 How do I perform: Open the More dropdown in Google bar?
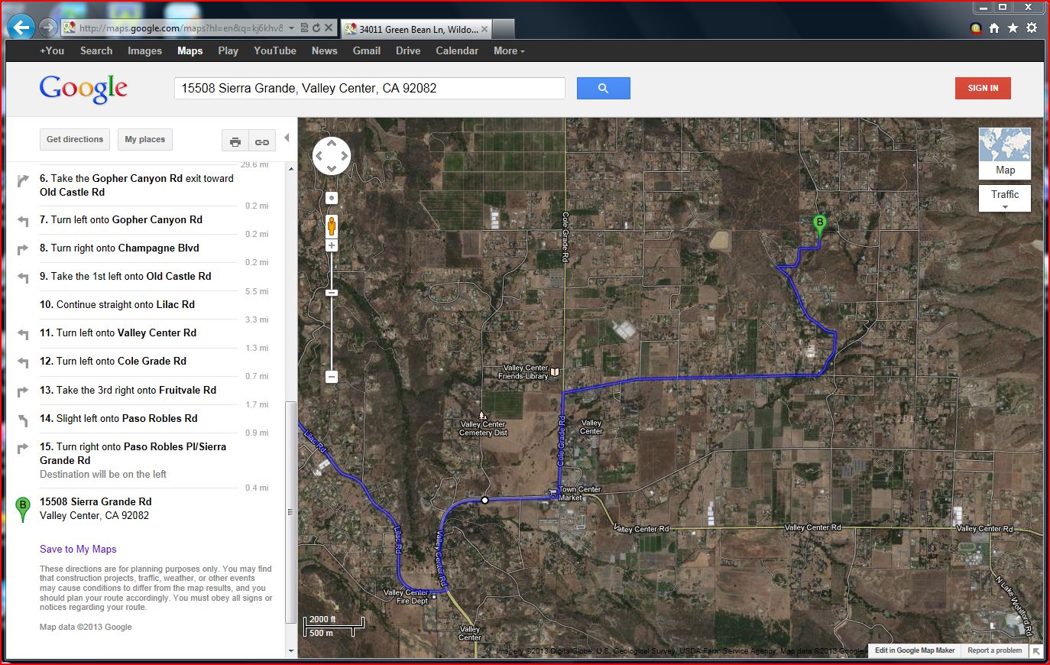pyautogui.click(x=509, y=51)
